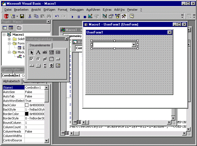Stop execution with the reset button
Viewport: 197px width, 146px height.
coord(85,17)
